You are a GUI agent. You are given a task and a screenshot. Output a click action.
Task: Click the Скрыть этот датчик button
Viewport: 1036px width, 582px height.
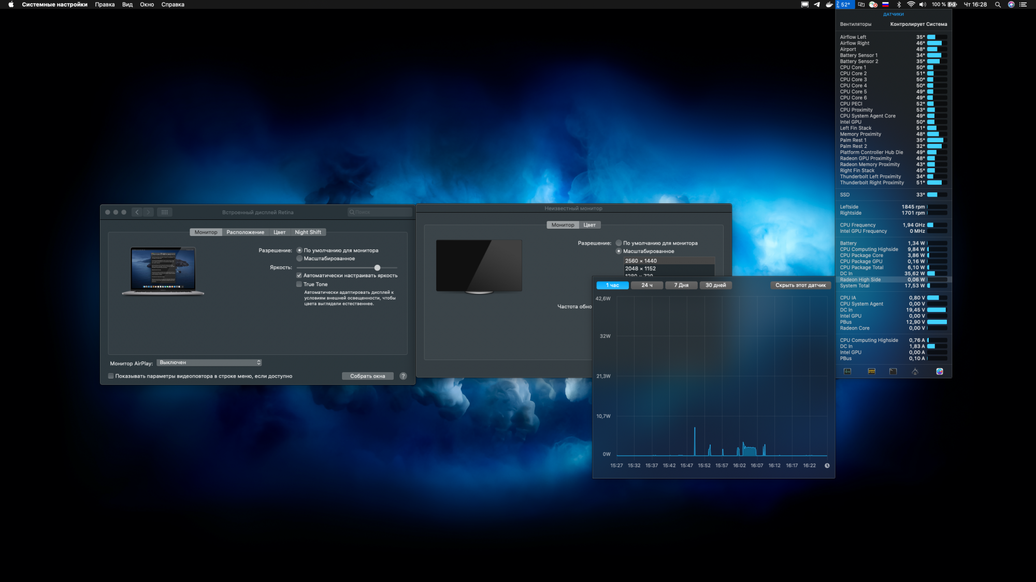[x=800, y=286]
